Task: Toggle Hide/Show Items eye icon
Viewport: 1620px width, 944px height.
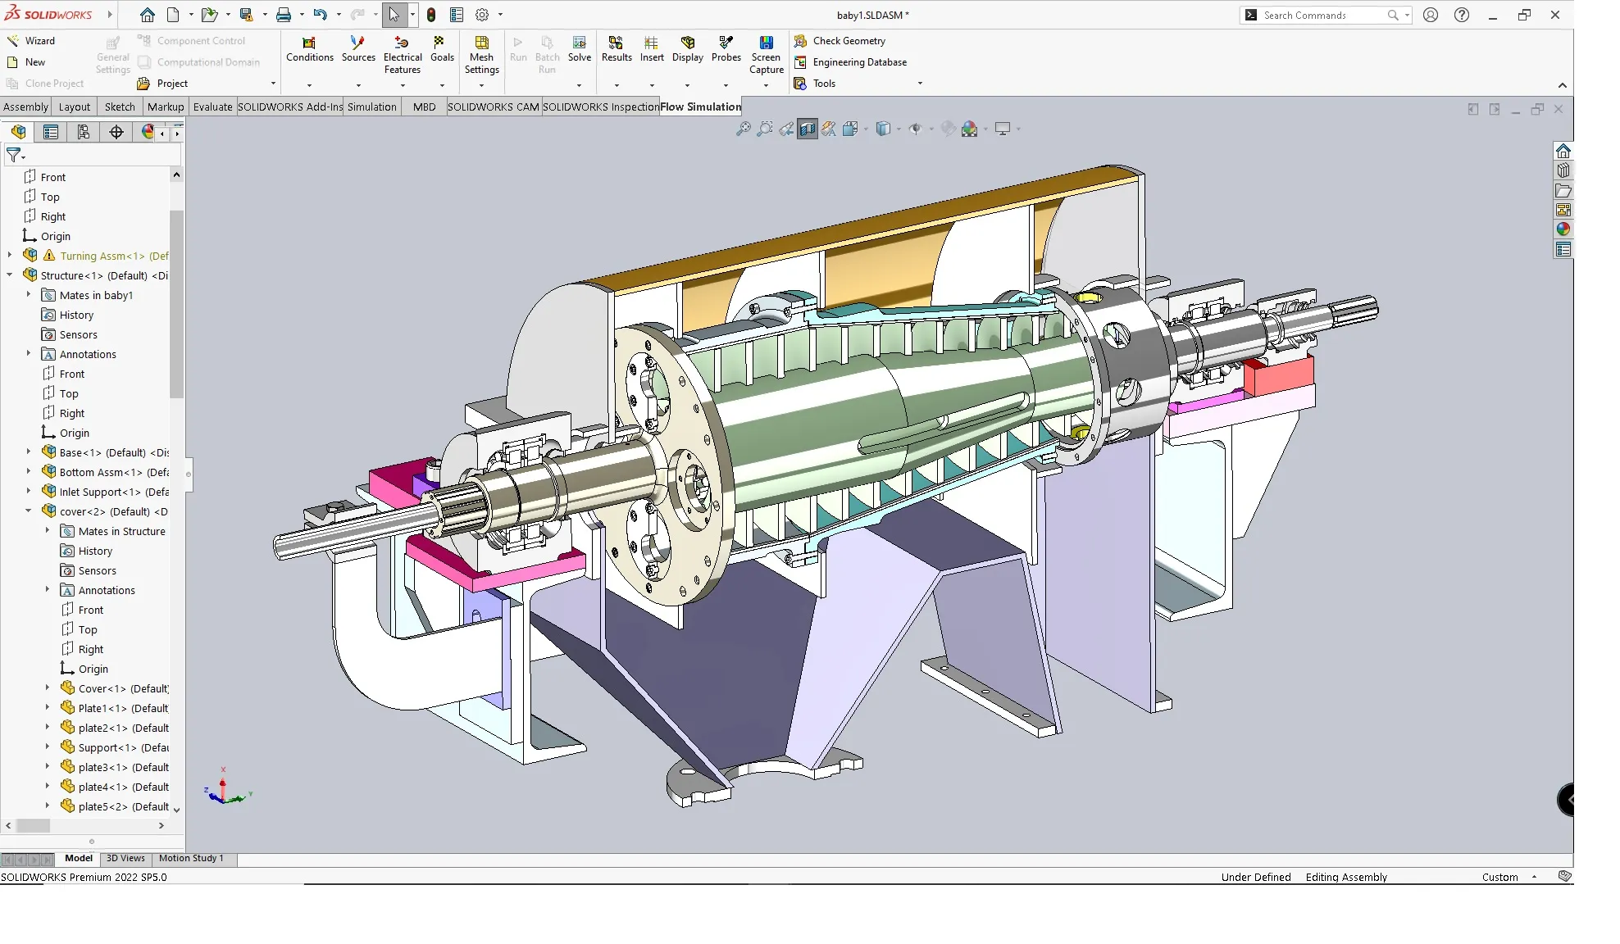Action: tap(915, 129)
